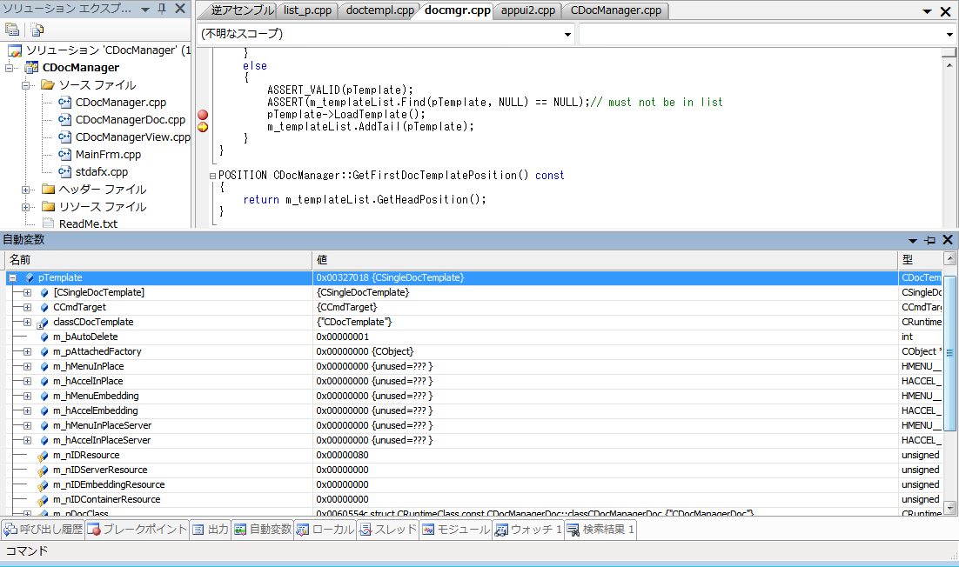This screenshot has height=567, width=959.
Task: Expand the m_hAccelInPlaceServer node
Action: click(x=28, y=441)
